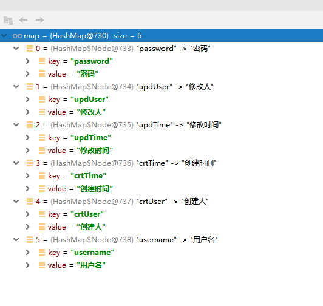Select the "updUser" -> "修改人" text
The image size is (323, 306).
point(175,87)
